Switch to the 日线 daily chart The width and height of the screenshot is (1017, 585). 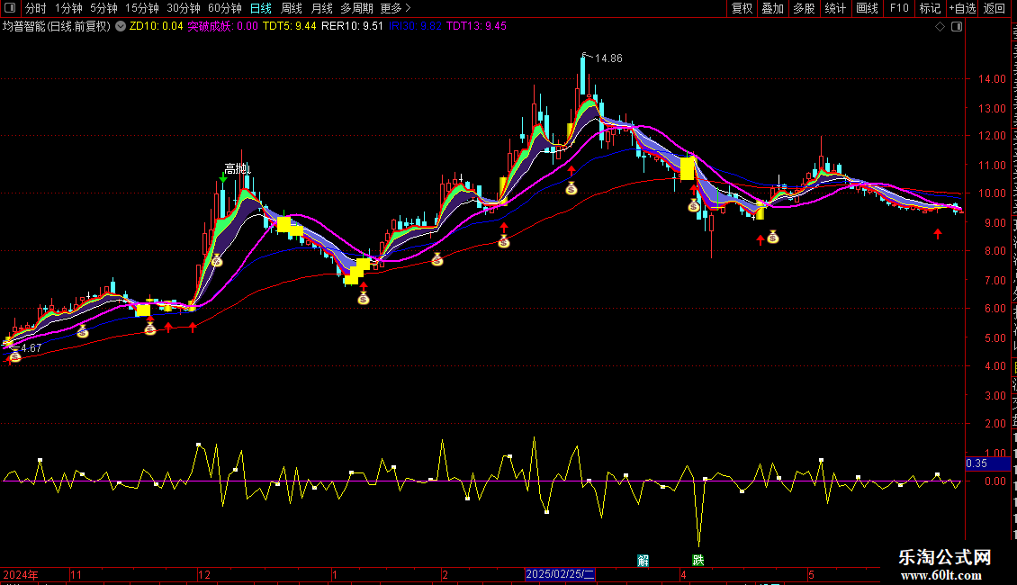coord(260,8)
